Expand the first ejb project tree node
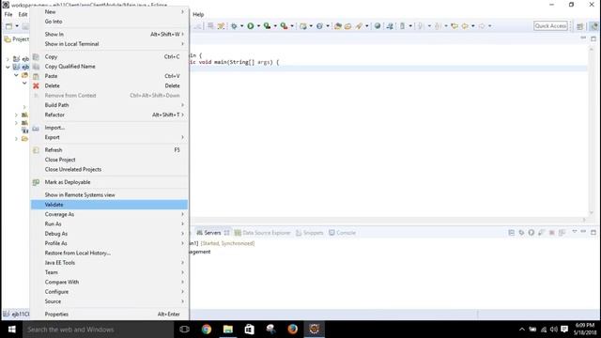This screenshot has height=338, width=601. pyautogui.click(x=8, y=59)
